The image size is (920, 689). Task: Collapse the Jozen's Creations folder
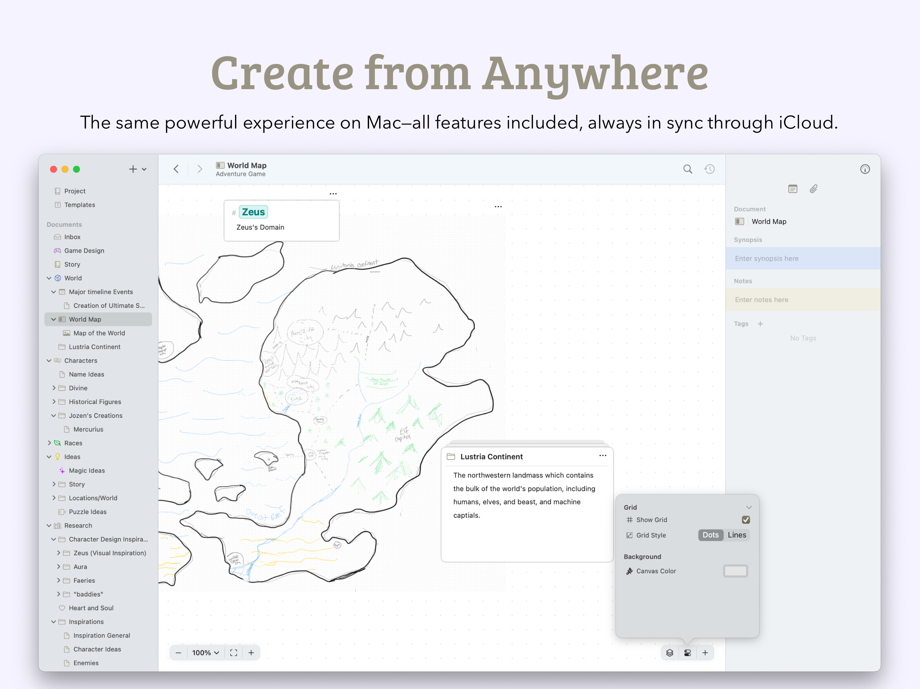54,415
